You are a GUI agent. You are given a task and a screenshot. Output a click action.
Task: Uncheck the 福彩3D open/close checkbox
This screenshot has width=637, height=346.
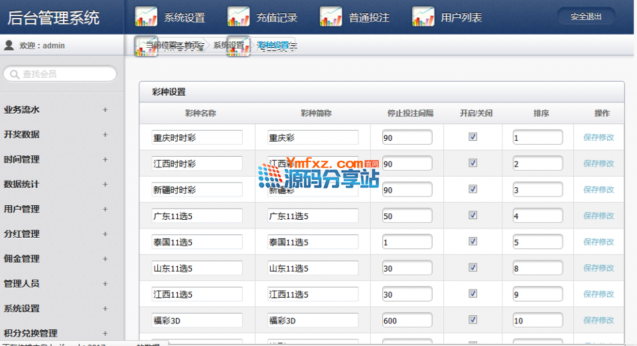coord(473,319)
